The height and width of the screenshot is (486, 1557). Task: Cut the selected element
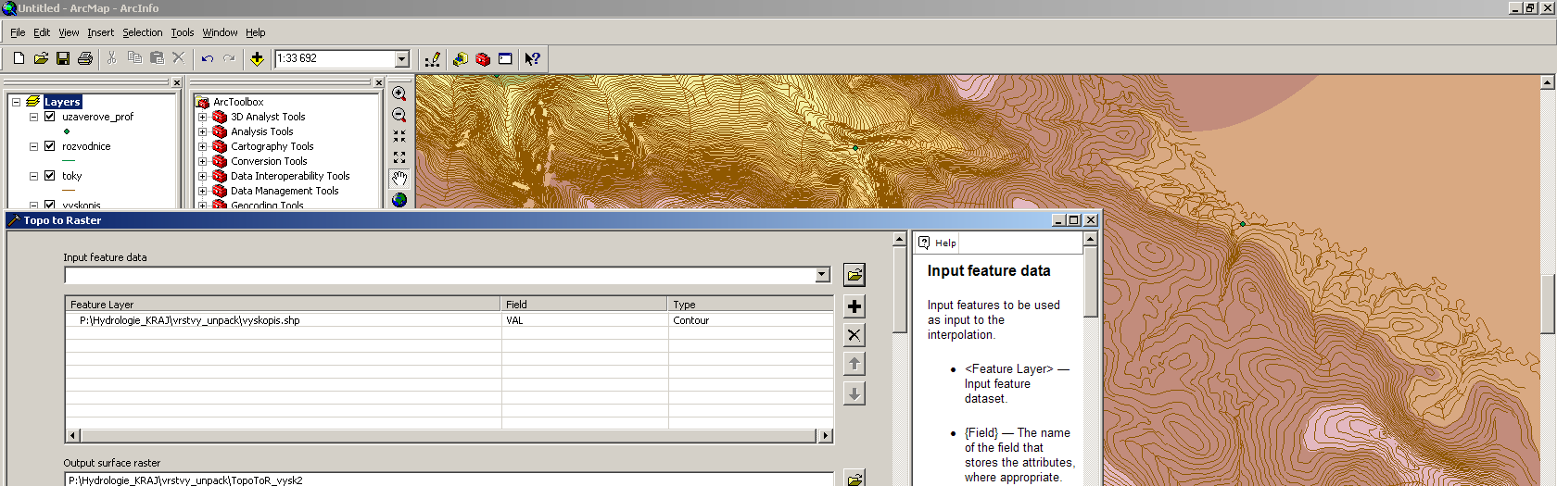112,58
